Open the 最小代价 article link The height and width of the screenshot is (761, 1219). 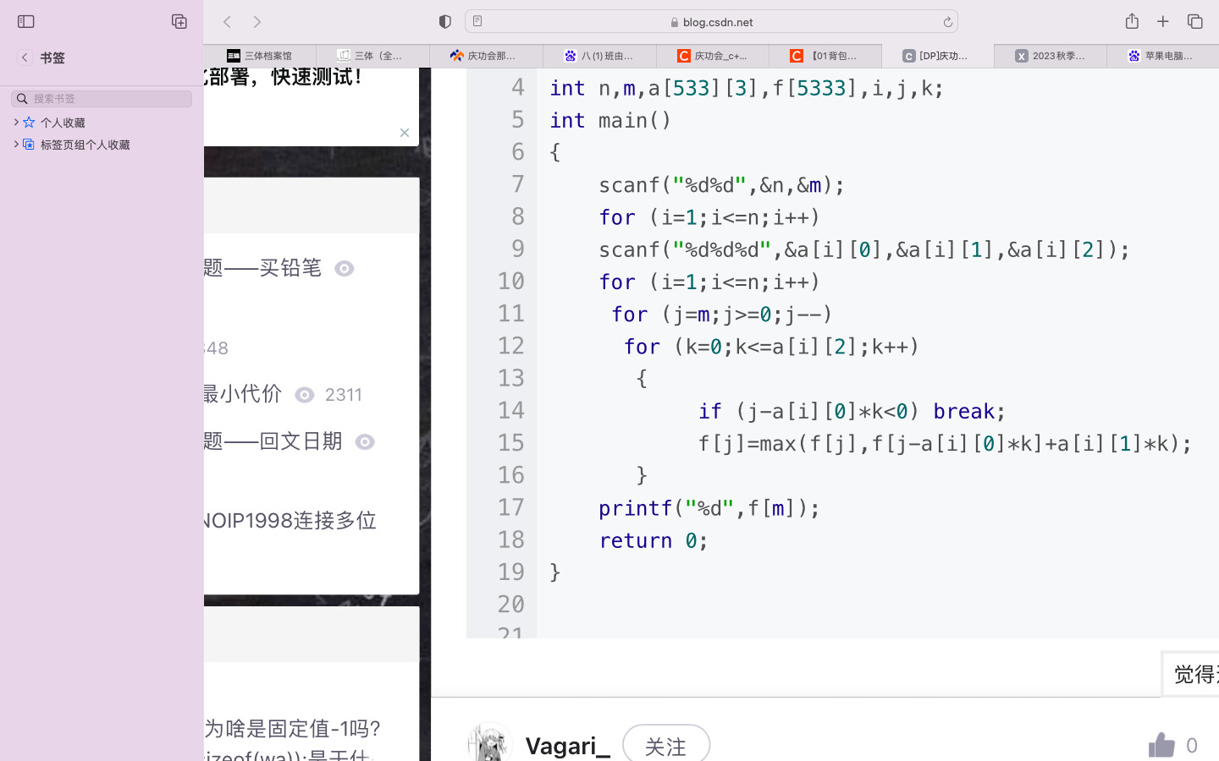(x=242, y=394)
